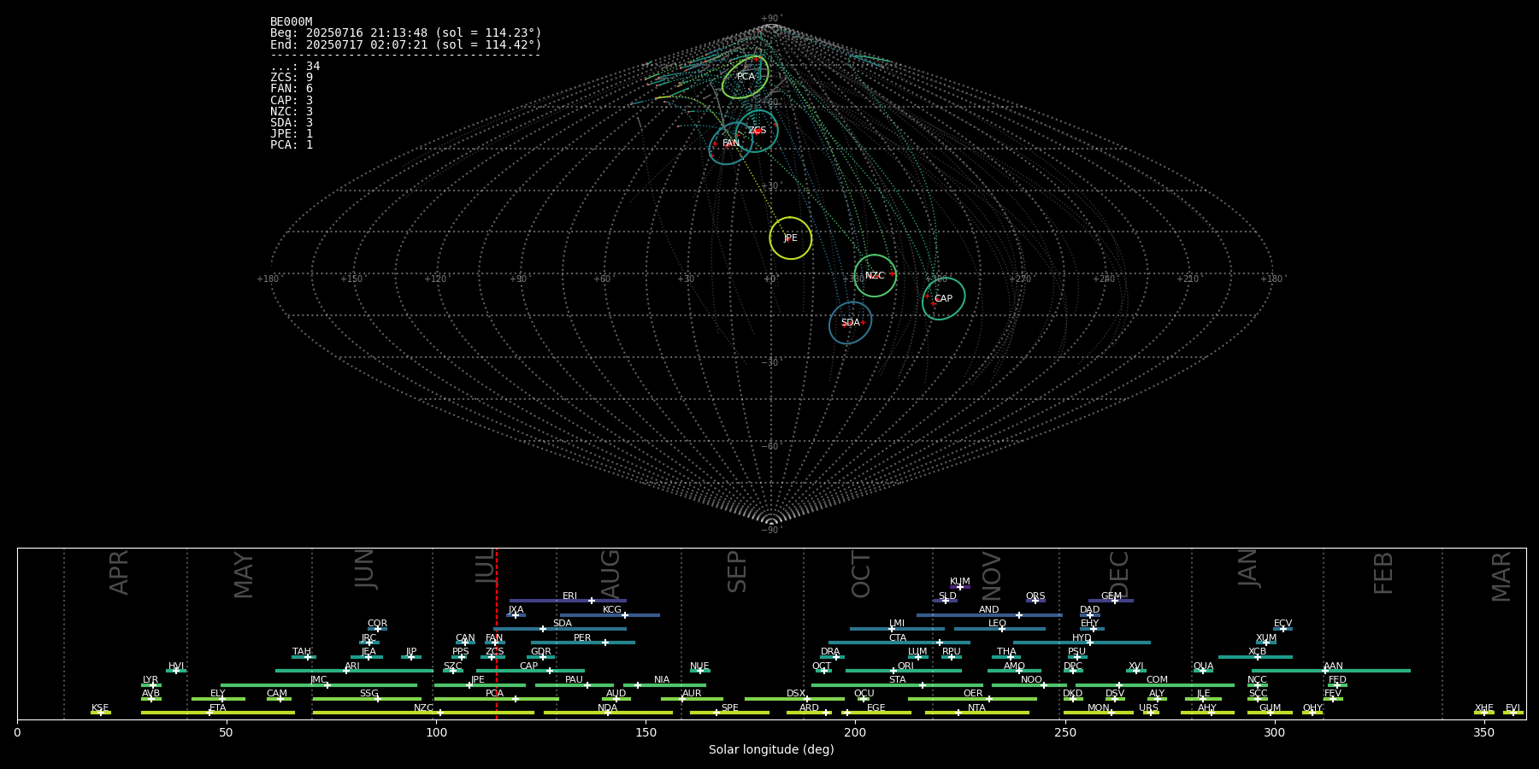1539x769 pixels.
Task: Select the PCA radiant circle on sky map
Action: (746, 77)
